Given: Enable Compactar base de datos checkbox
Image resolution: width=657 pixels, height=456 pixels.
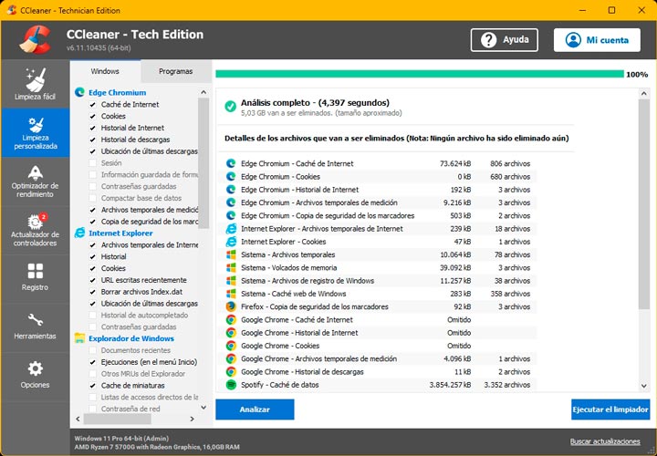Looking at the screenshot, I should (x=92, y=198).
